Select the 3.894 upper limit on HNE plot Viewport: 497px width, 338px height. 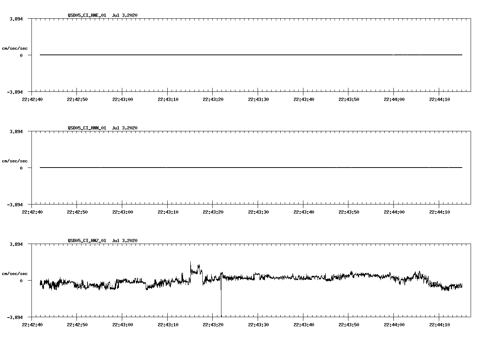[16, 19]
